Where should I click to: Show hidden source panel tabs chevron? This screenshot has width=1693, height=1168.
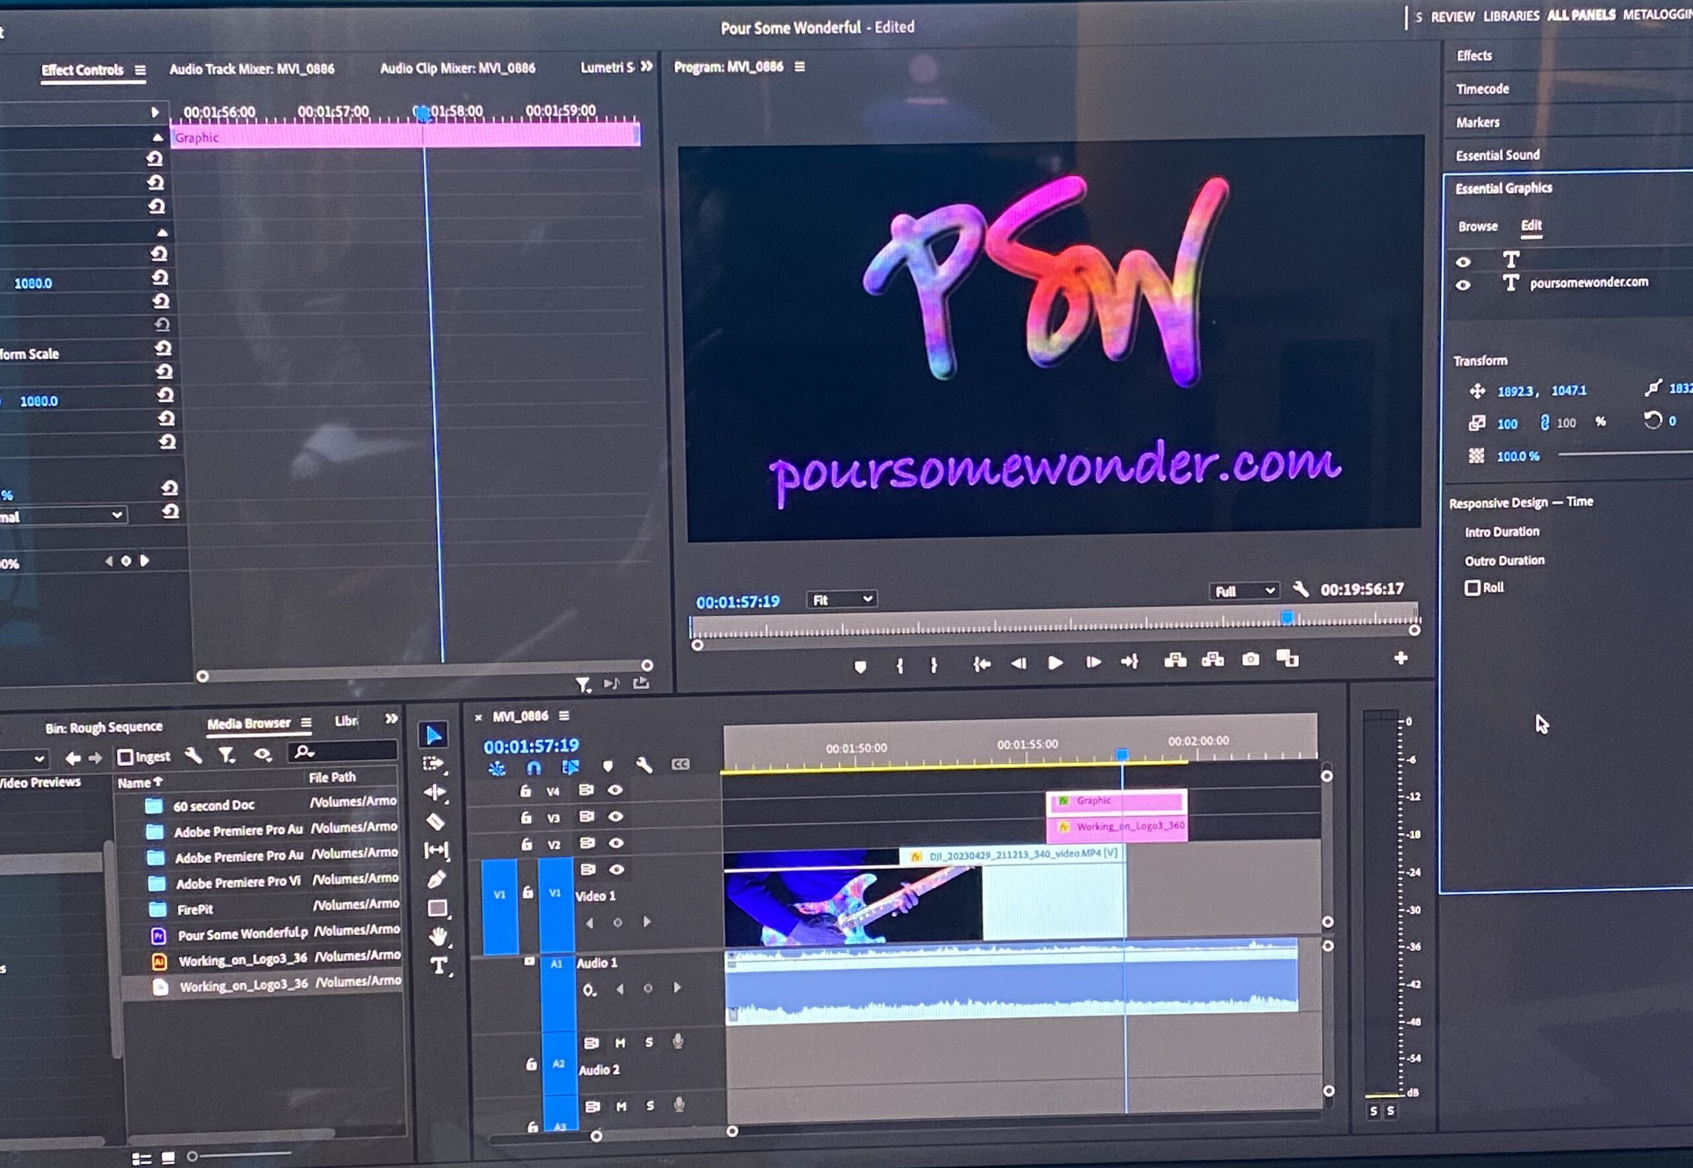(x=647, y=67)
